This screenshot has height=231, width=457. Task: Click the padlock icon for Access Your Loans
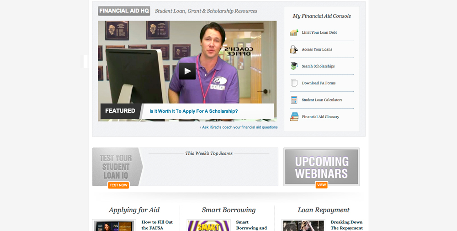pos(294,49)
